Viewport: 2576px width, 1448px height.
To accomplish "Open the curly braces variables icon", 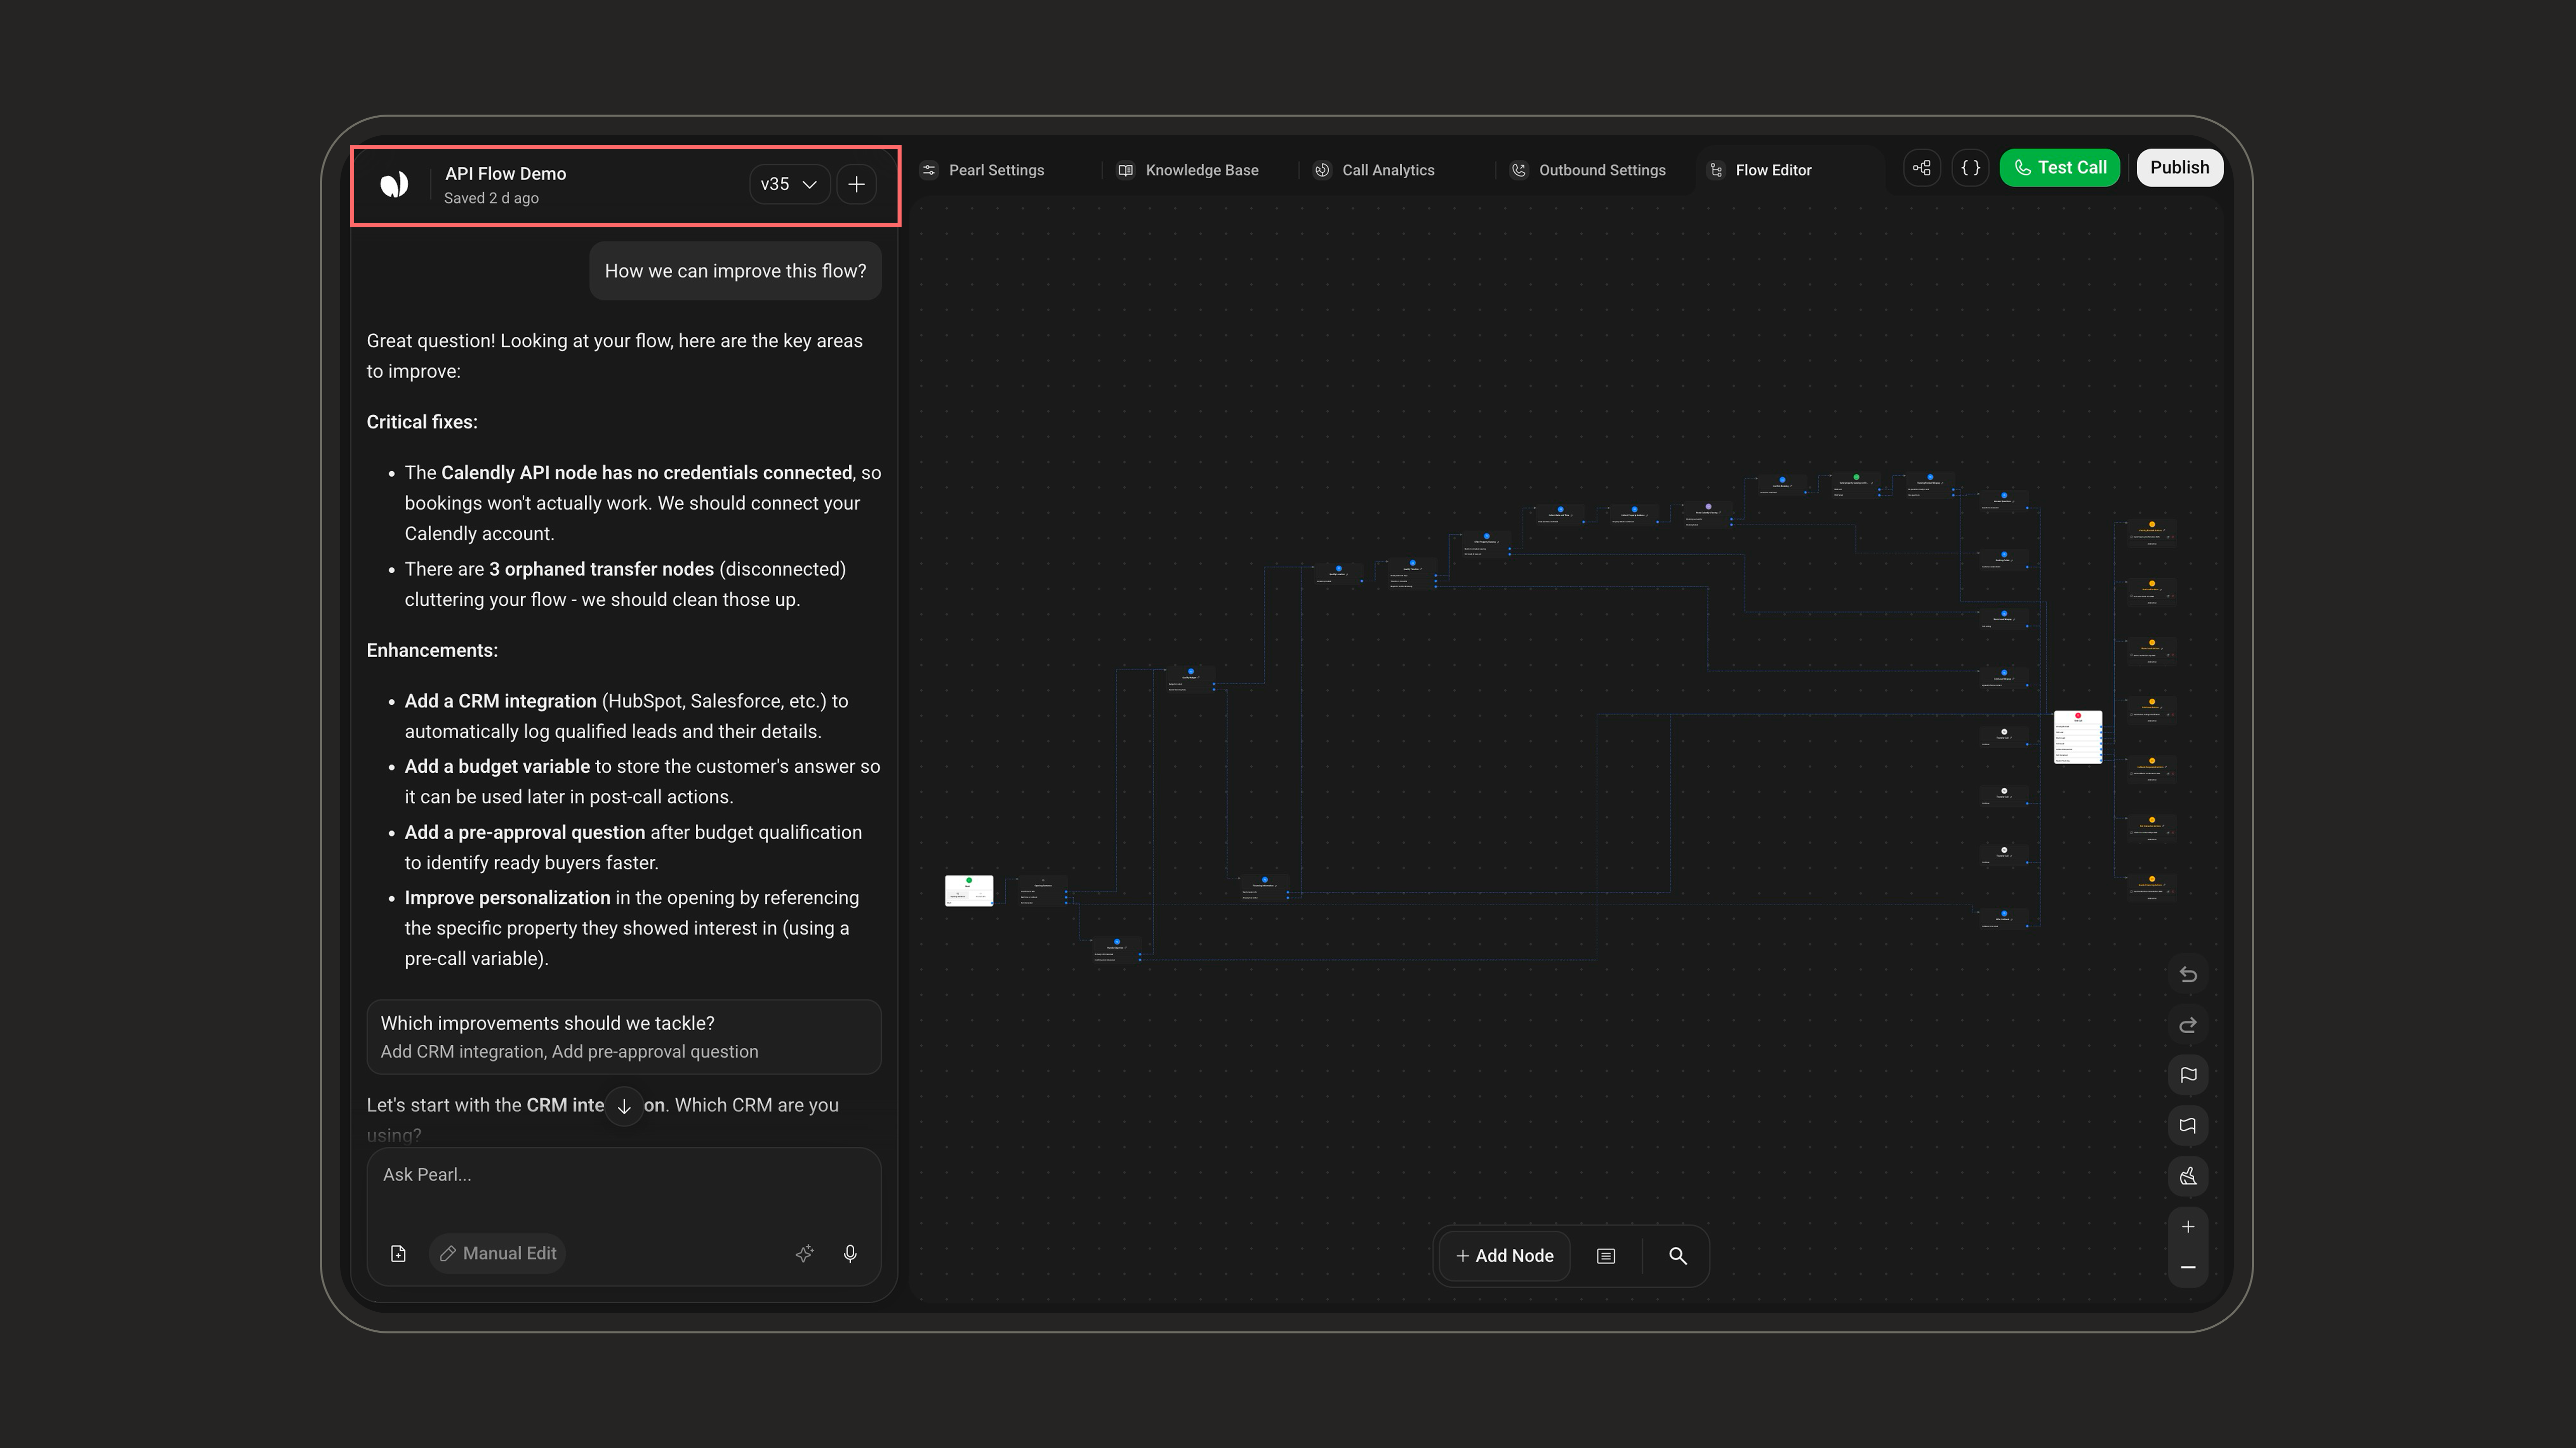I will [x=1970, y=168].
